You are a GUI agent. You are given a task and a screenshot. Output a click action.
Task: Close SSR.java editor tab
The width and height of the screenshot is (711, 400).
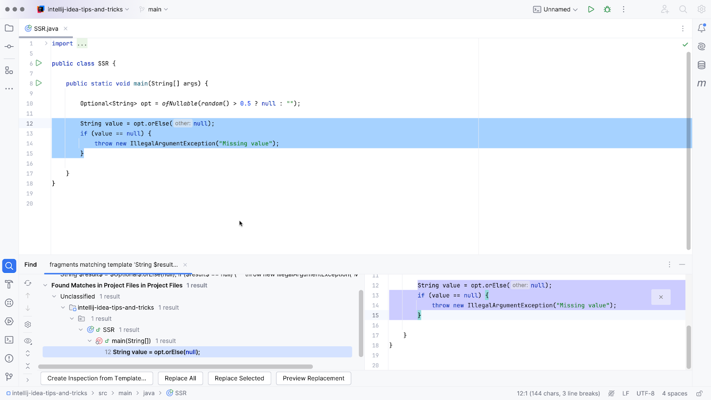pos(65,28)
